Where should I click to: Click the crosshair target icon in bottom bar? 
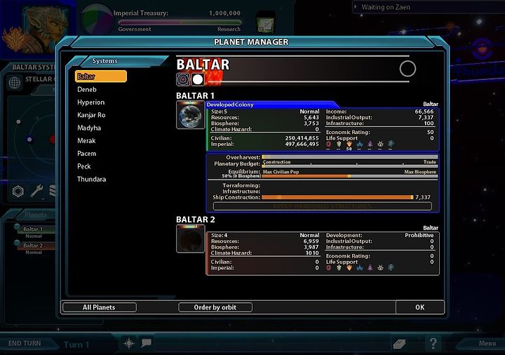click(129, 343)
